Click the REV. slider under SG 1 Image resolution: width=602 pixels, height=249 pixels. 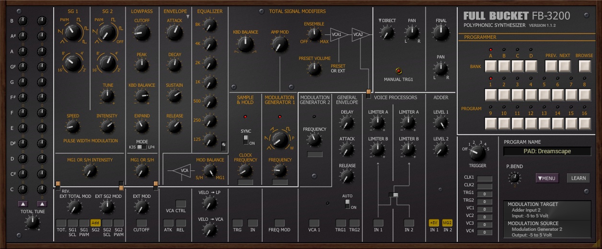(x=58, y=185)
